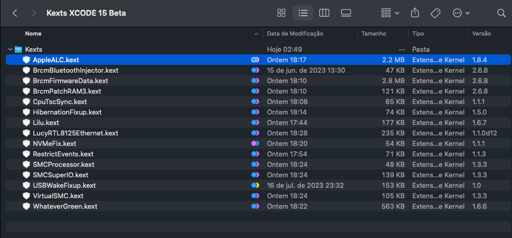Click the tag dots on Lilu.kext row
This screenshot has height=238, width=512.
255,122
